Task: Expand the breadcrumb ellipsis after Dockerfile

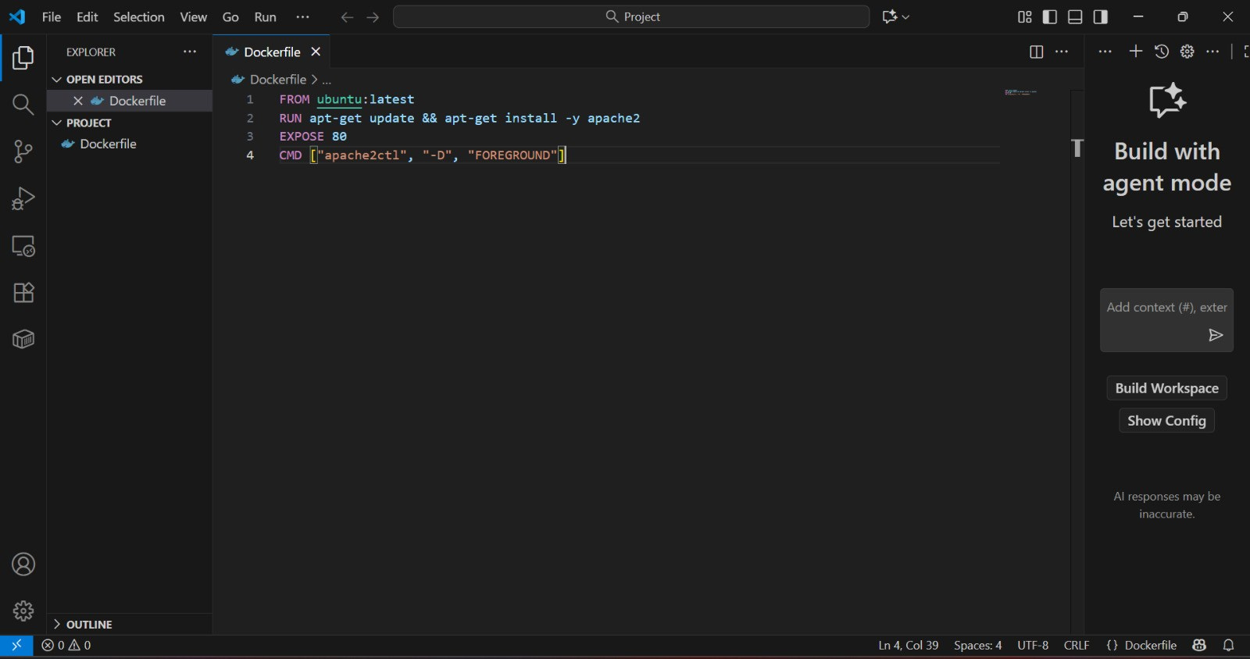Action: click(327, 80)
